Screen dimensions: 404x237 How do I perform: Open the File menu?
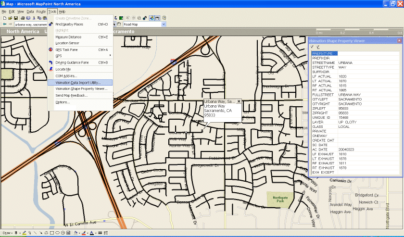click(4, 12)
